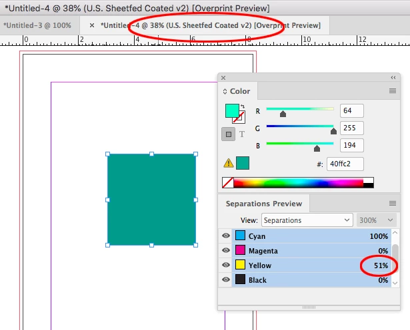Click the cyan ink color swatch
The image size is (410, 330).
pyautogui.click(x=240, y=236)
